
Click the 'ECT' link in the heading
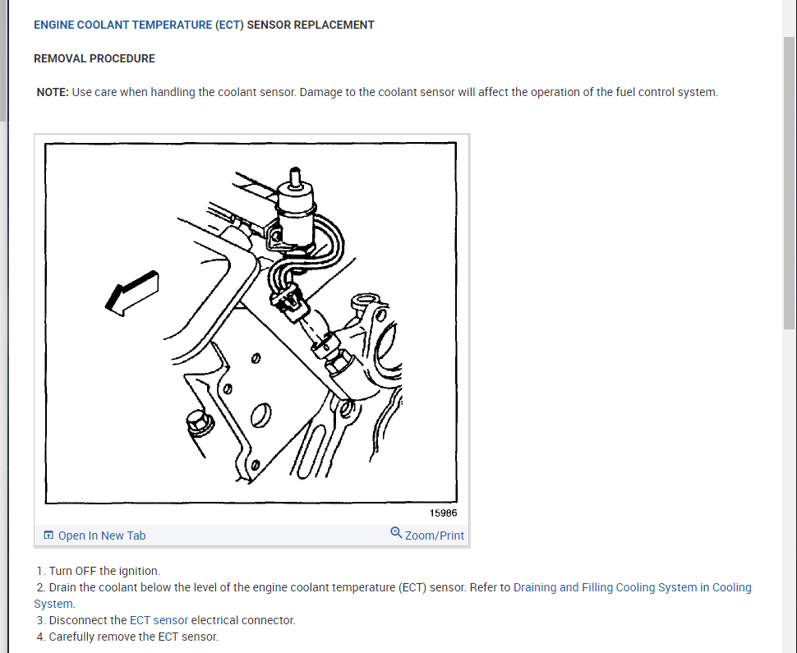point(229,25)
